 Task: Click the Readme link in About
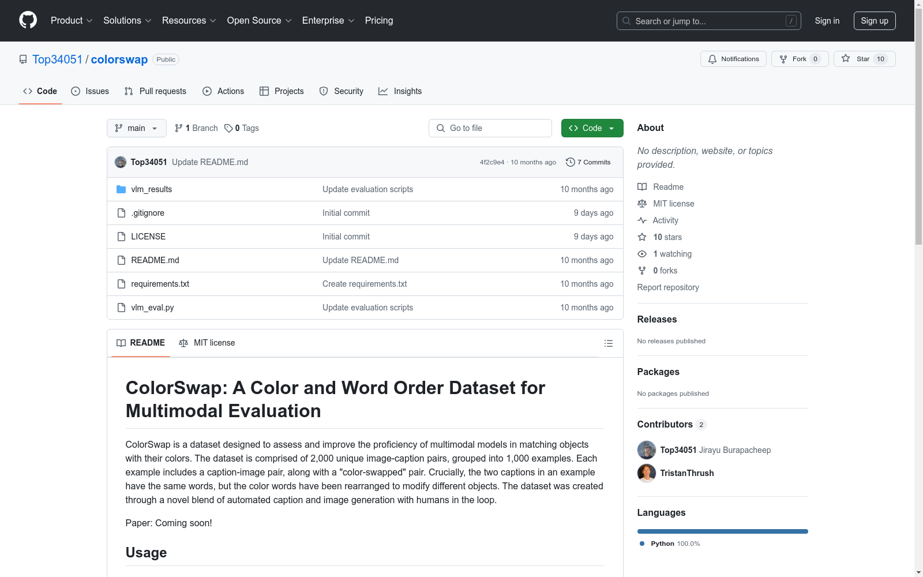[x=661, y=187]
